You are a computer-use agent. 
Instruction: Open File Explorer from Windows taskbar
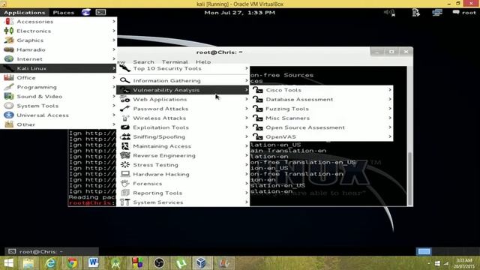pyautogui.click(x=28, y=263)
